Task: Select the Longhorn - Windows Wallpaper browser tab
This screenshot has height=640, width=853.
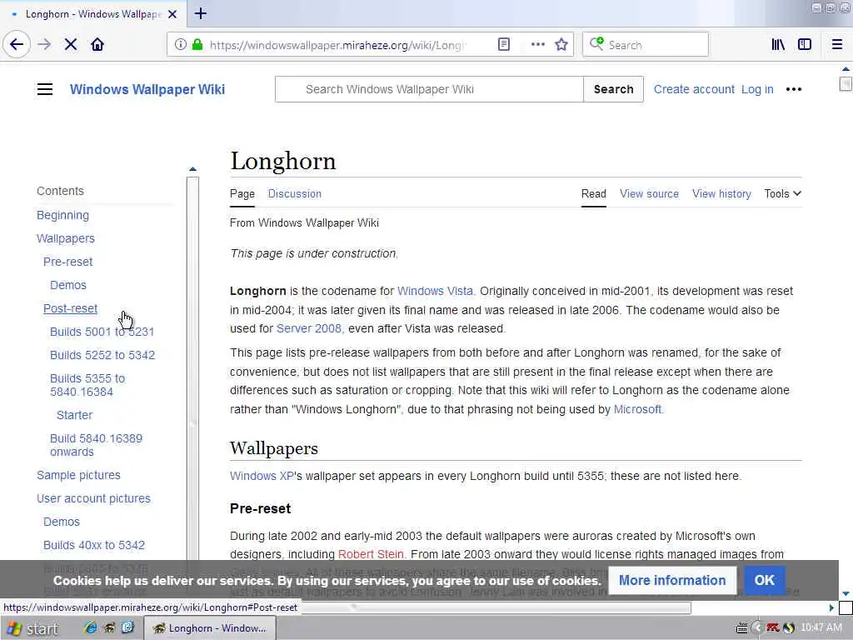Action: (92, 14)
